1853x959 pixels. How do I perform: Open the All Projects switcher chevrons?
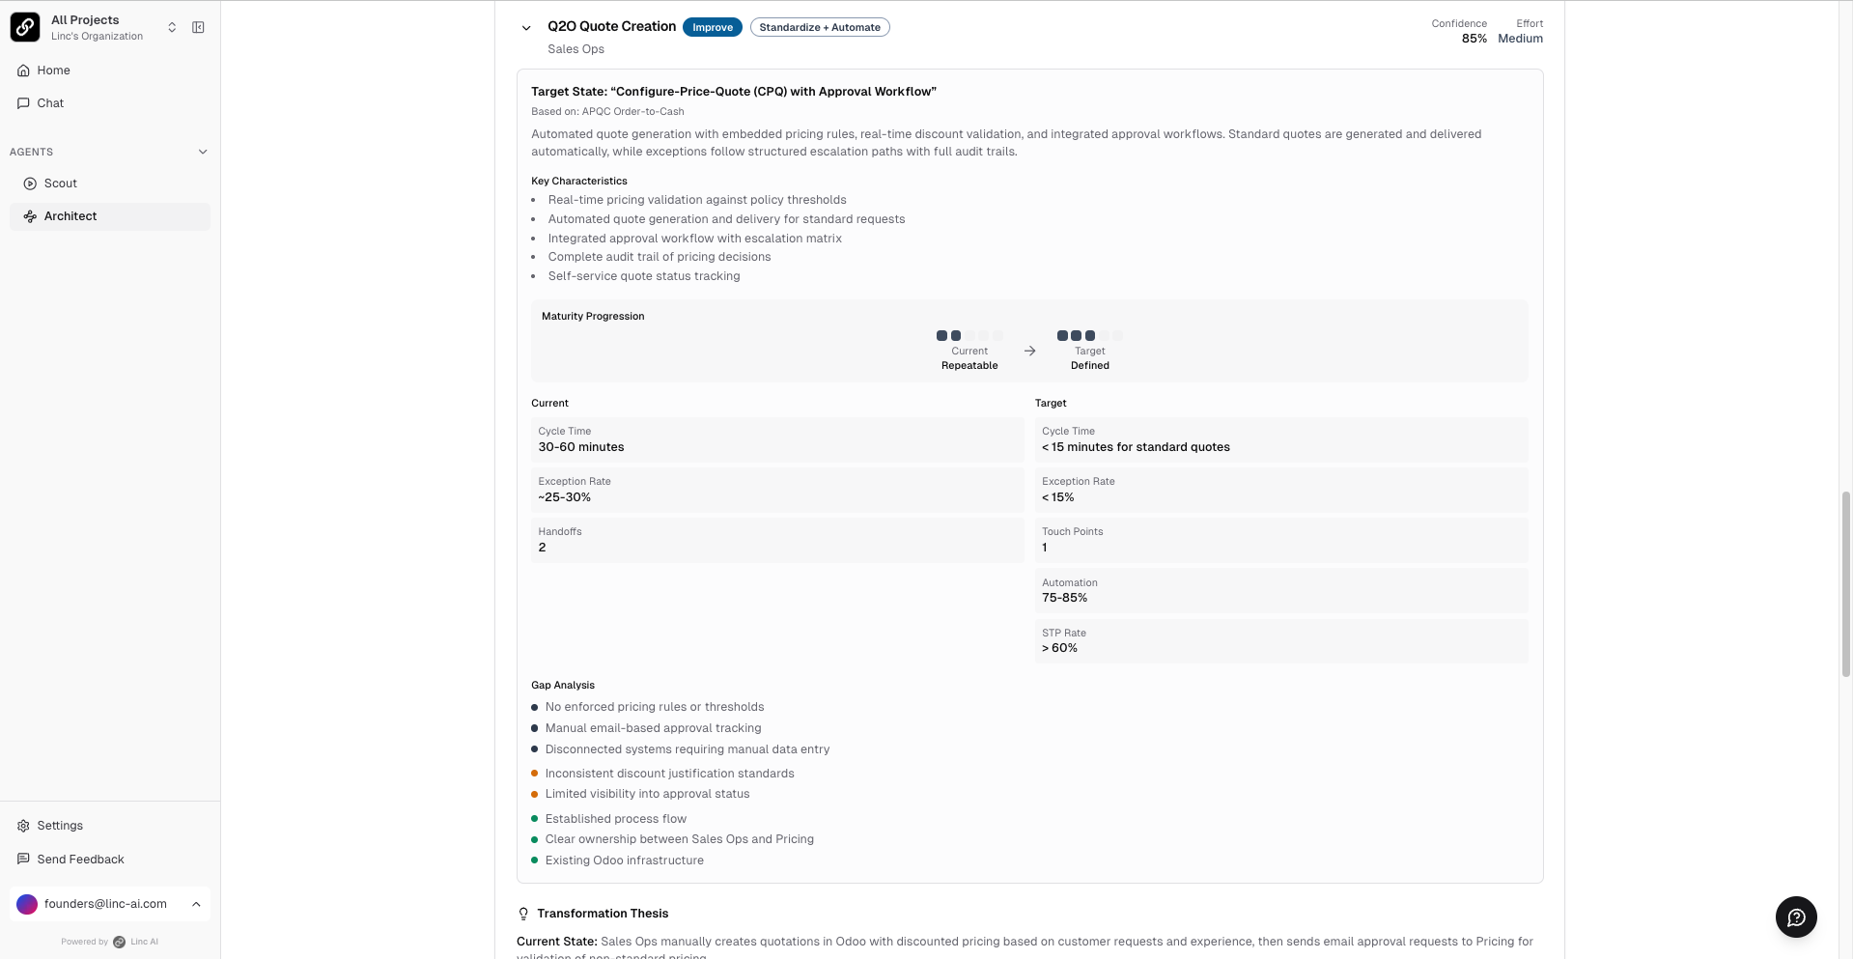[172, 27]
